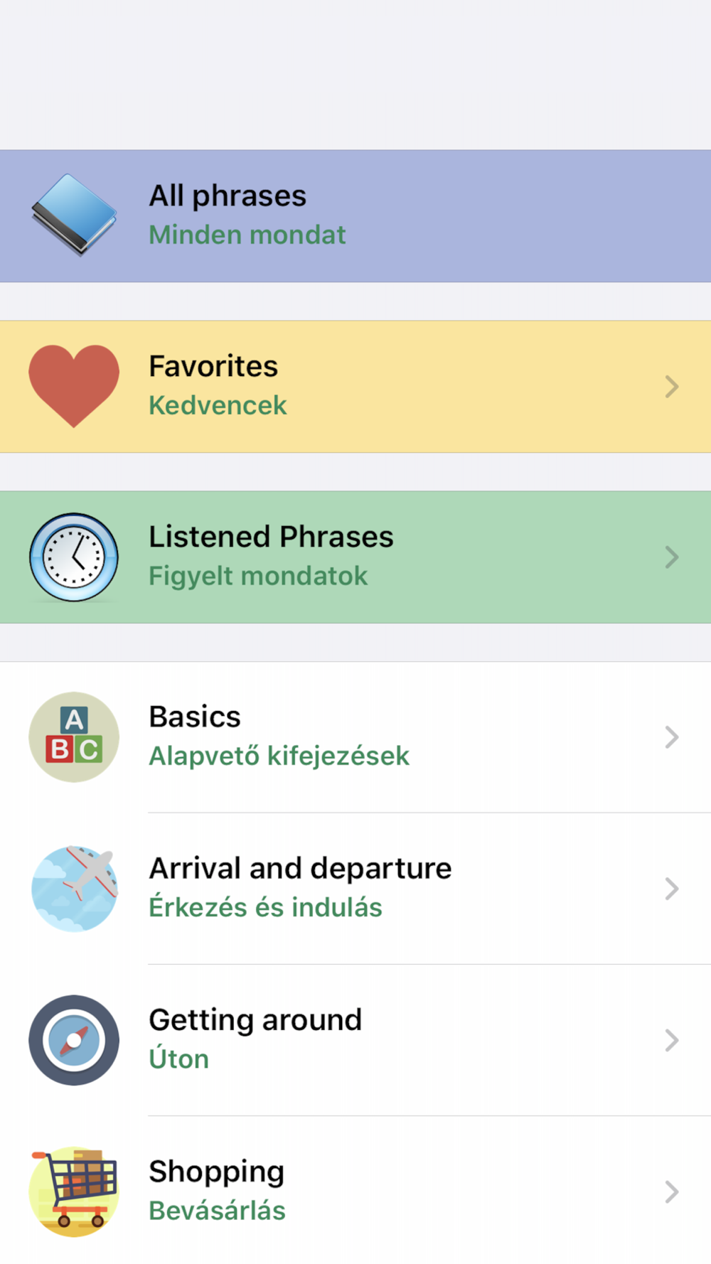Tap the airplane Arrival and departure icon
The image size is (711, 1264).
click(x=74, y=889)
